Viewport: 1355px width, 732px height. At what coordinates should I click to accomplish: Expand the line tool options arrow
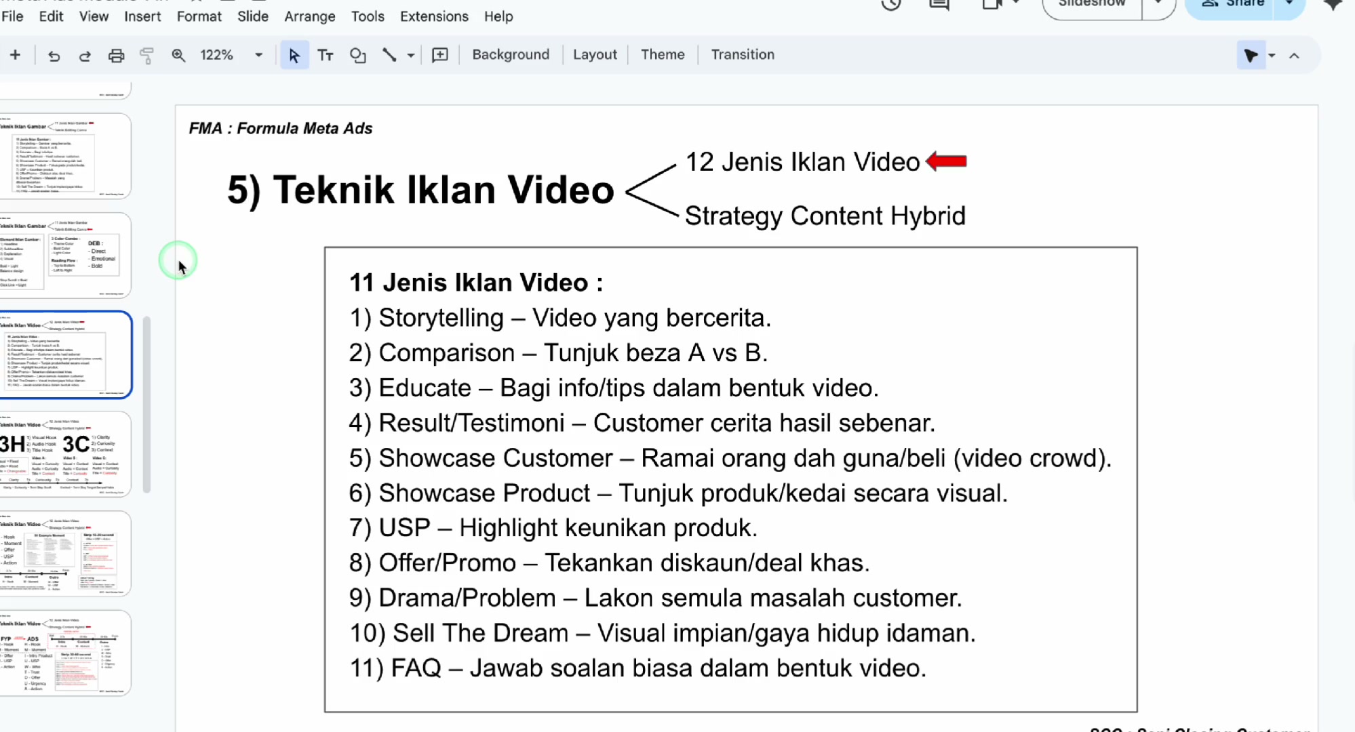click(x=411, y=56)
